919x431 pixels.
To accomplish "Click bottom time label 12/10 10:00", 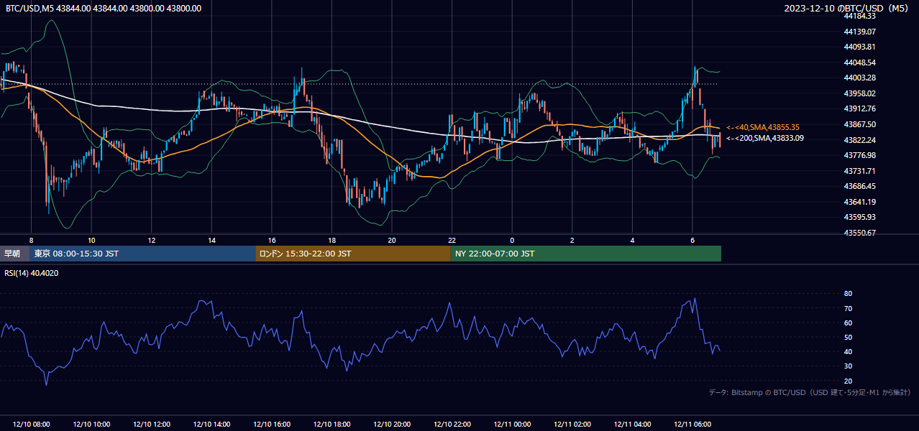I will pos(91,425).
